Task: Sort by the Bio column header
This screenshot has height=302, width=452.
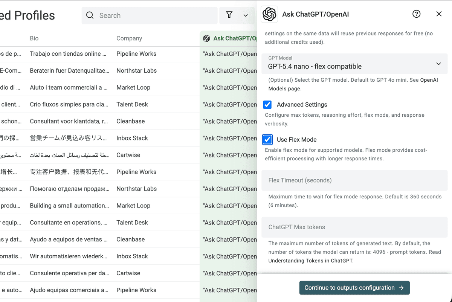Action: point(34,38)
